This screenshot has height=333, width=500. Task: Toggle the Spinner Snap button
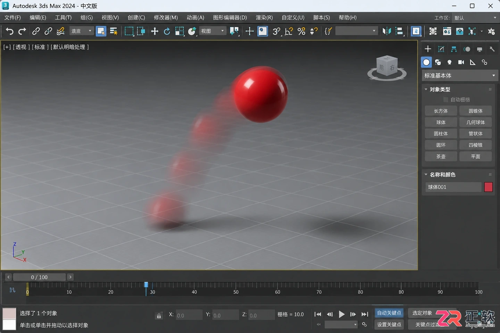pos(314,31)
